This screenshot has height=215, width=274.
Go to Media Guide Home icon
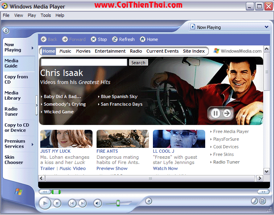[x=142, y=39]
